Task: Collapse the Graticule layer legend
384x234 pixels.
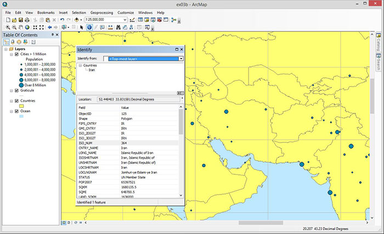Action: point(12,90)
